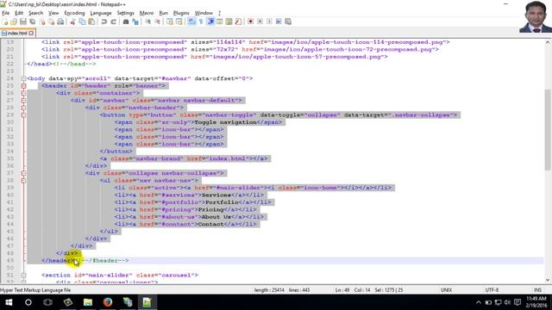Image resolution: width=552 pixels, height=310 pixels.
Task: Open the Replace dialog toolbar icon
Action: 135,22
